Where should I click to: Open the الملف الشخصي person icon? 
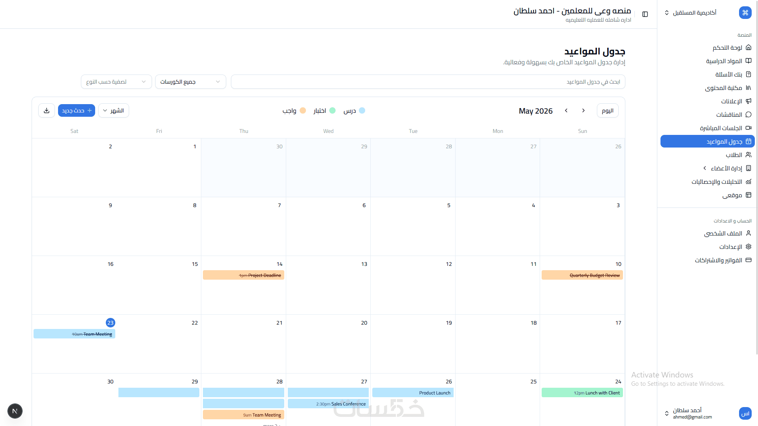748,234
